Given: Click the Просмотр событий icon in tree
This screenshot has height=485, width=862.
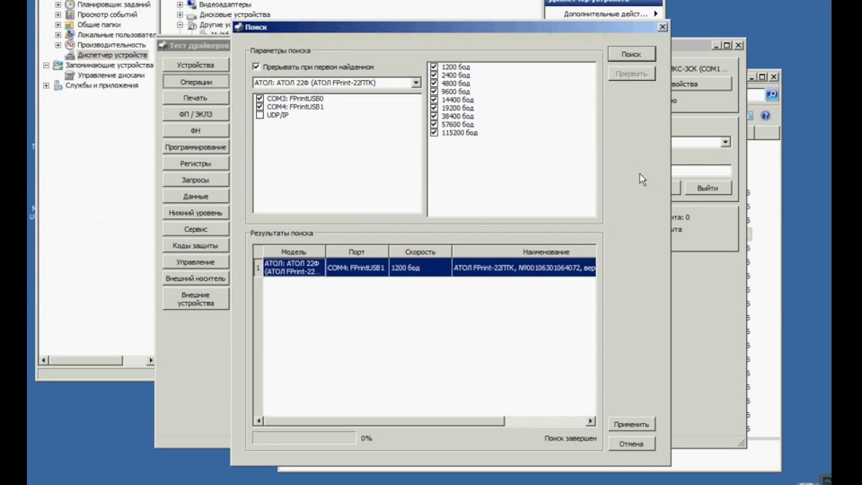Looking at the screenshot, I should (x=69, y=14).
